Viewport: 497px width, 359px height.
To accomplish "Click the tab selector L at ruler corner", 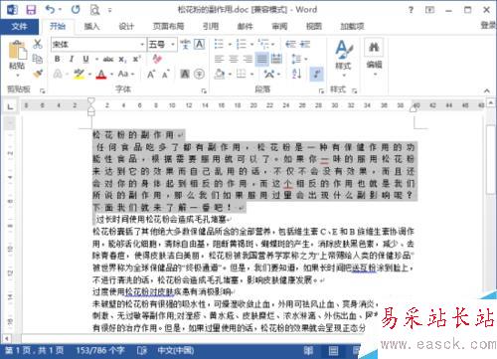I will click(11, 106).
